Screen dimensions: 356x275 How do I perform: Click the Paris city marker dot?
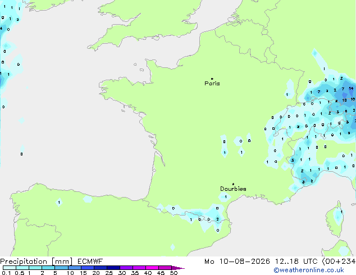212,79
